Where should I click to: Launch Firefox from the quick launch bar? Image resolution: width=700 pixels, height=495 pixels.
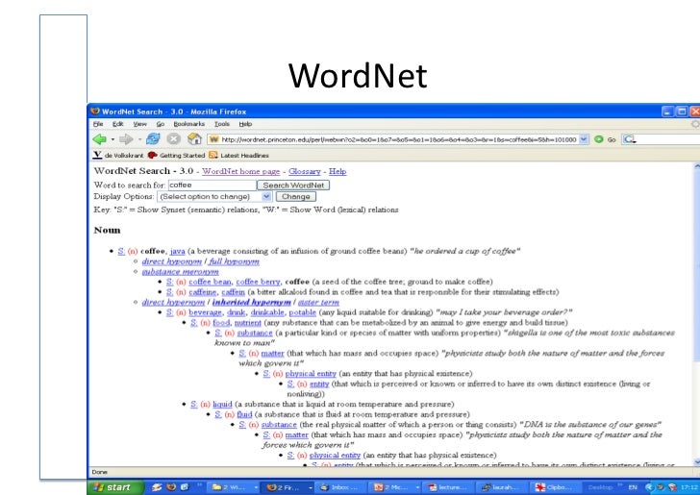click(x=171, y=487)
